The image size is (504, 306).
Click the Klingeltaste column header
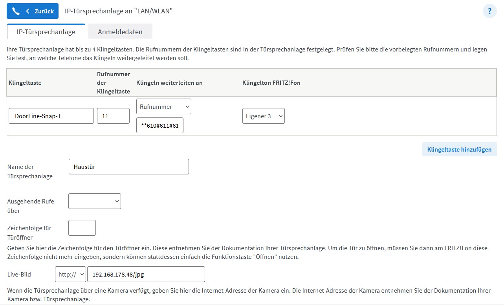click(25, 83)
